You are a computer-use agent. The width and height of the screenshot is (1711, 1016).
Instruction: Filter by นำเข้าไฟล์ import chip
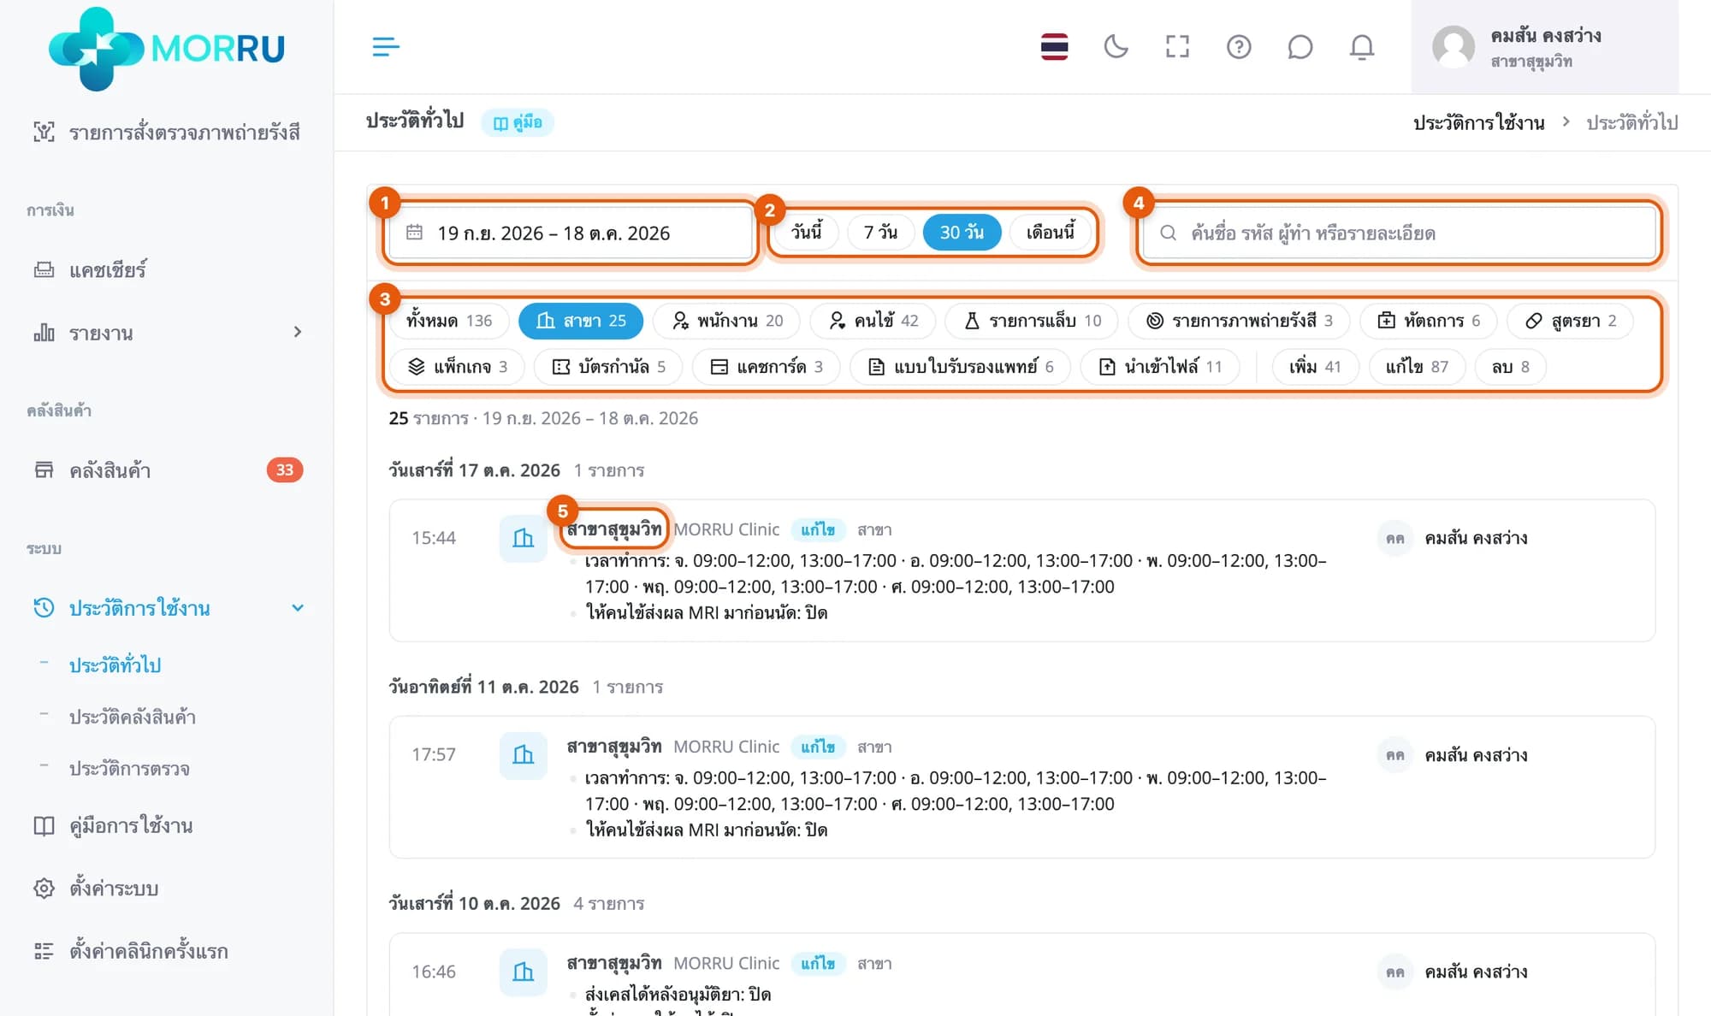tap(1160, 367)
